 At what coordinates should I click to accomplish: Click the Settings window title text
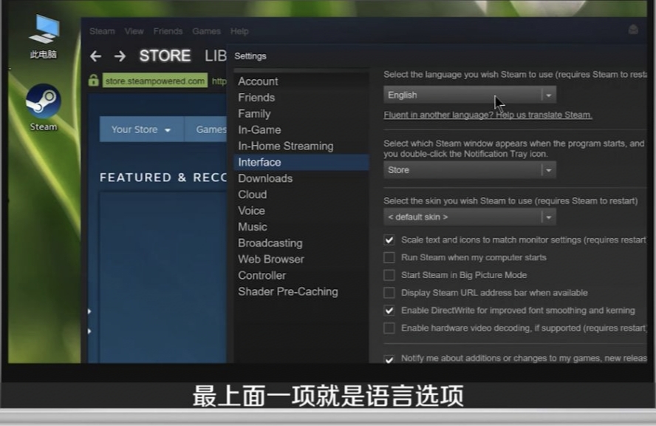[x=250, y=56]
